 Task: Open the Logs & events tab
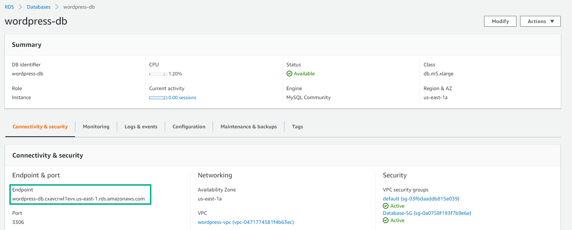click(141, 127)
